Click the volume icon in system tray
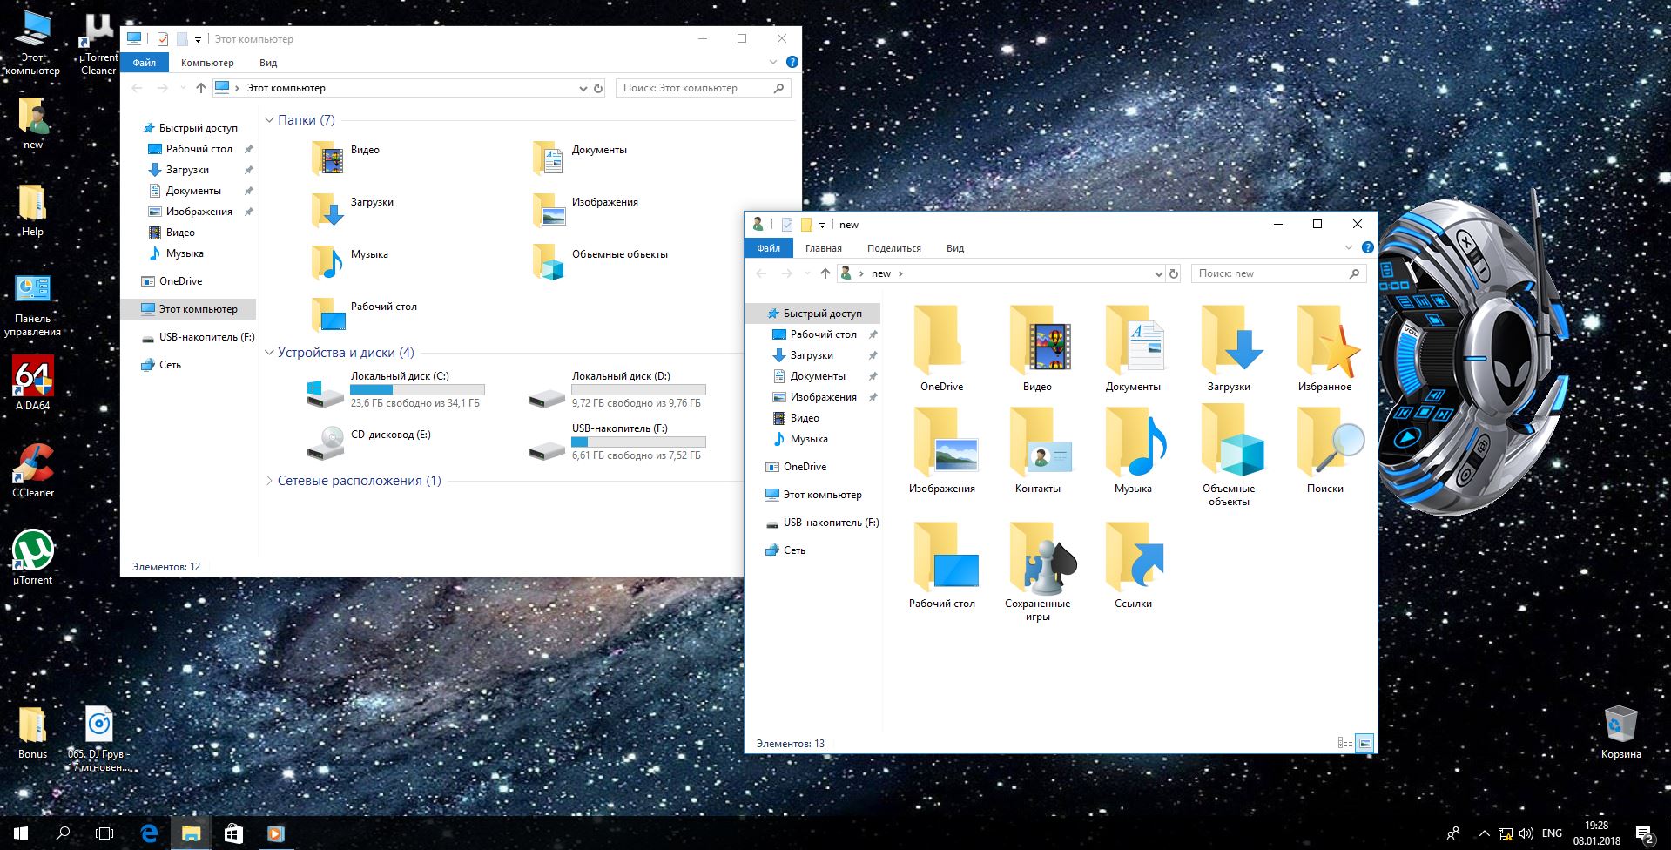Screen dimensions: 1671x850 1527,833
